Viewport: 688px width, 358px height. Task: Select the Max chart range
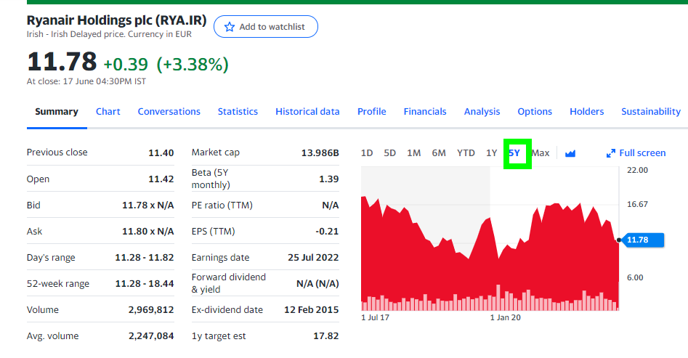(x=540, y=153)
